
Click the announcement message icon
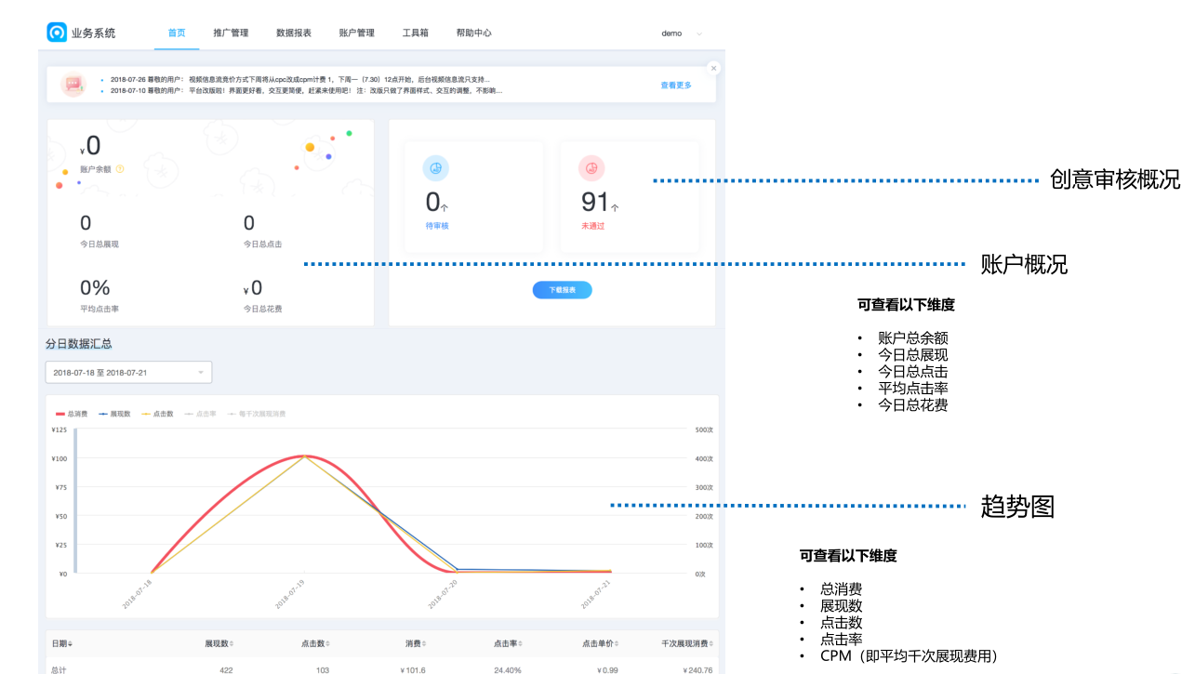click(73, 85)
